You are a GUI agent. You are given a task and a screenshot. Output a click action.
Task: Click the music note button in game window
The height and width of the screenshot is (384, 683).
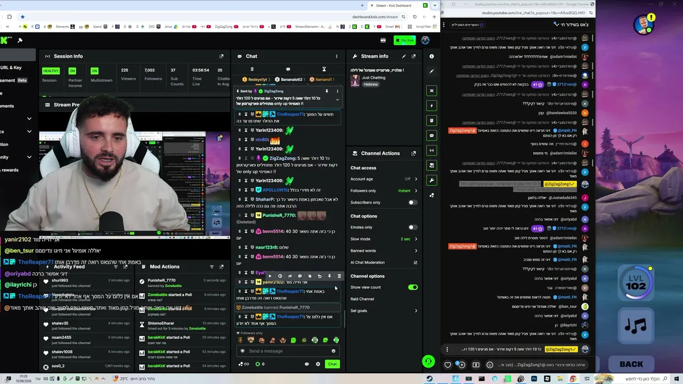[636, 326]
